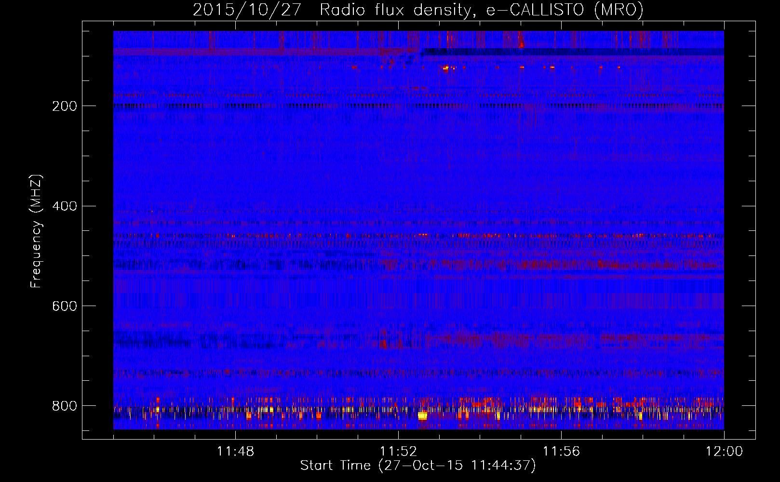The height and width of the screenshot is (482, 780).
Task: Click the 'Frequency (MHZ)' axis label
Action: pyautogui.click(x=36, y=231)
